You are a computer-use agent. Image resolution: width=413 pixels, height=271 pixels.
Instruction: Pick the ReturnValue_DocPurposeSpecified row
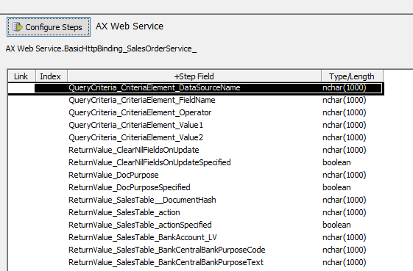pyautogui.click(x=196, y=187)
